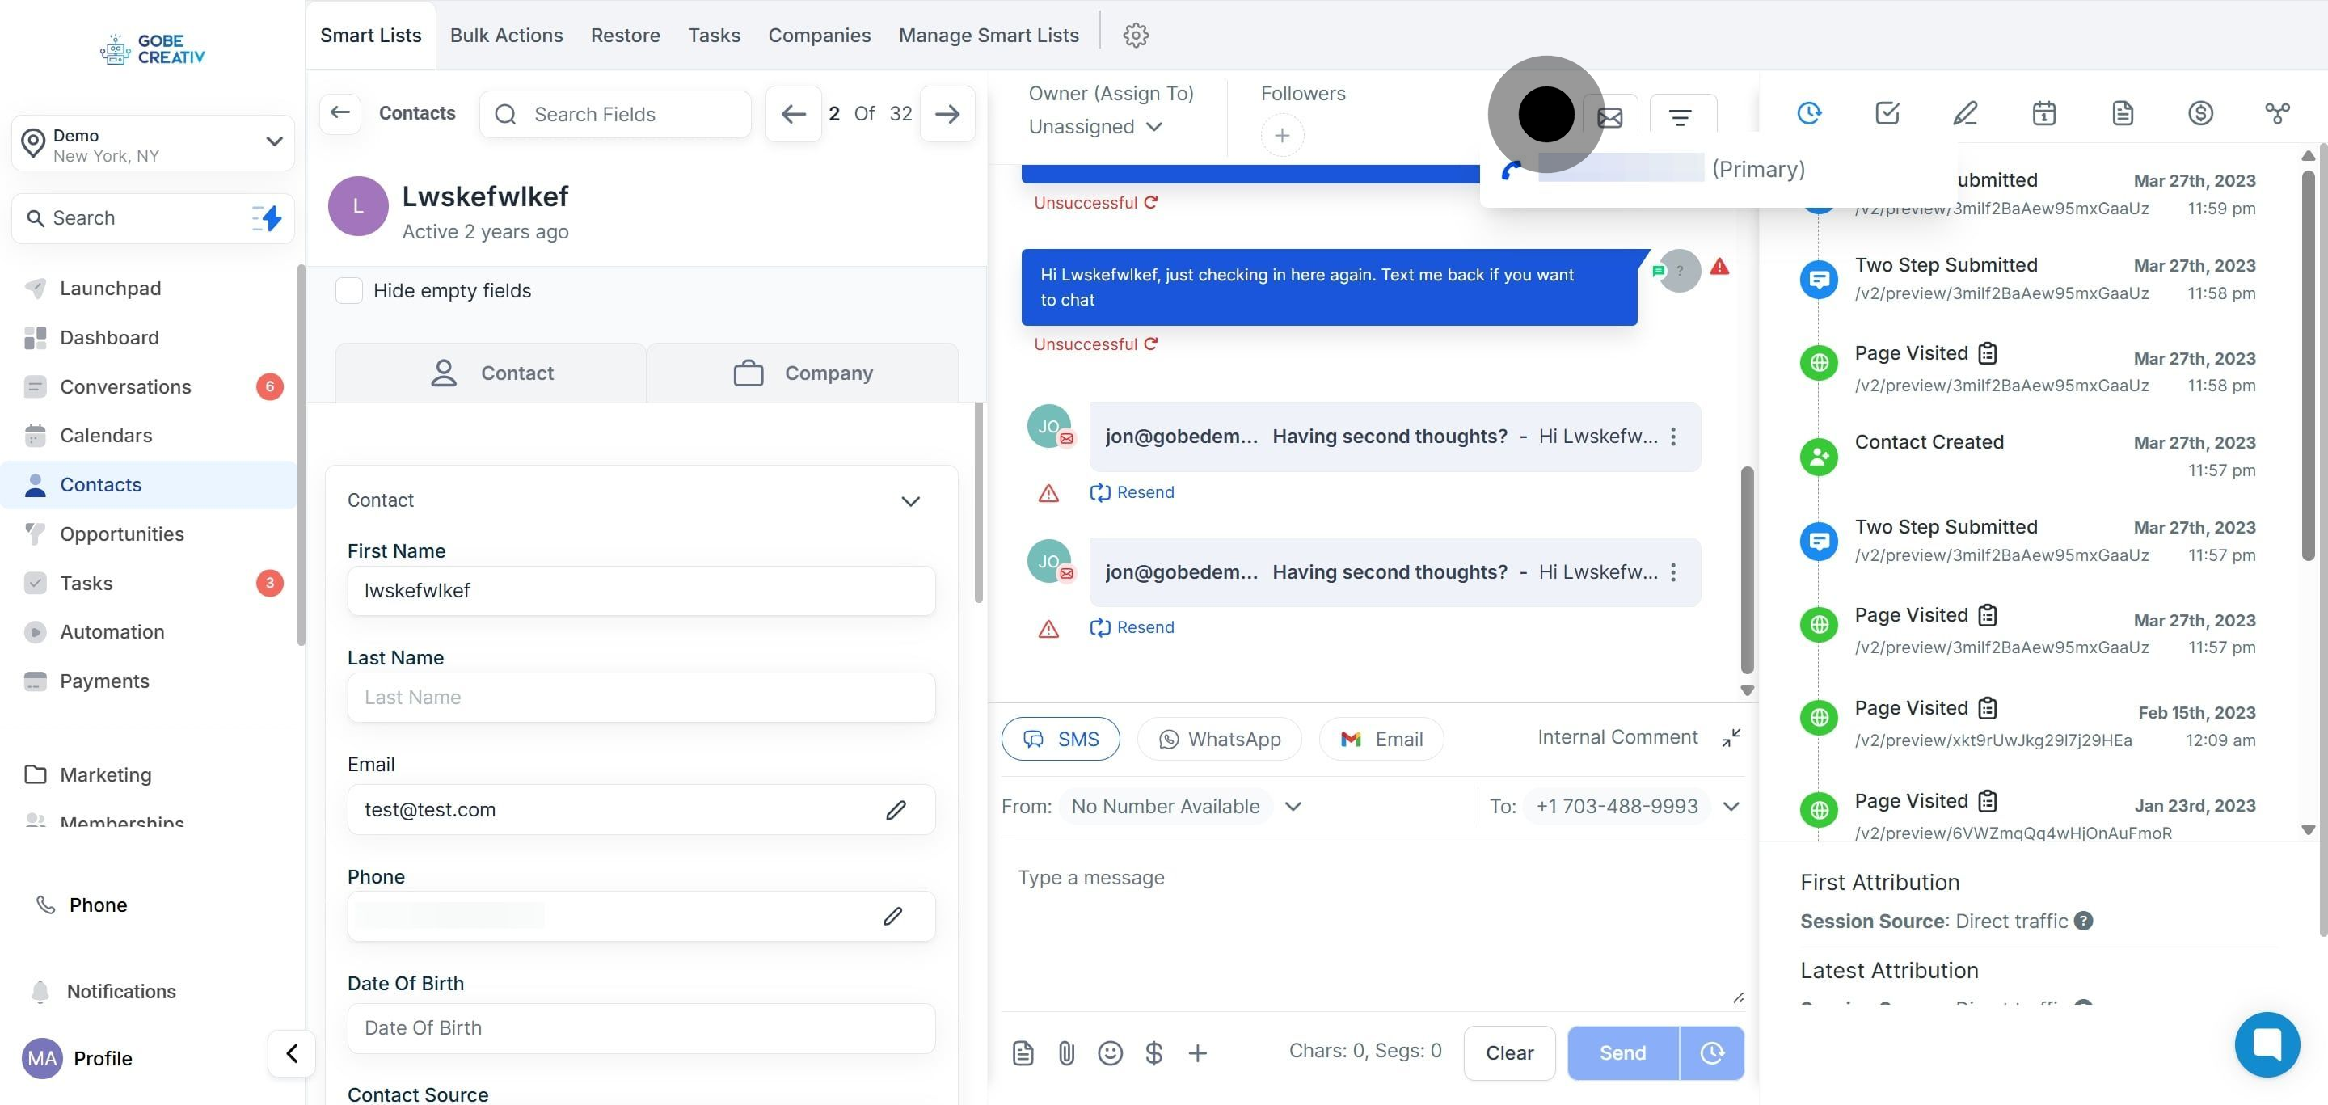
Task: Open the conversation filter icon
Action: [x=1680, y=116]
